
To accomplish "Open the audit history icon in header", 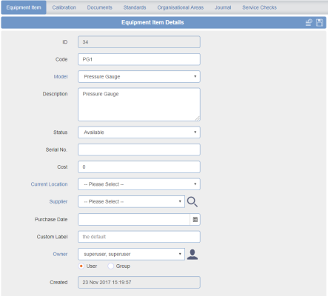I will tap(309, 22).
